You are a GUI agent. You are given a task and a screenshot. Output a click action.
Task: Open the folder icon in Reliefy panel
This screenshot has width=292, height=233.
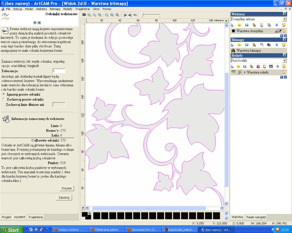[x=239, y=66]
